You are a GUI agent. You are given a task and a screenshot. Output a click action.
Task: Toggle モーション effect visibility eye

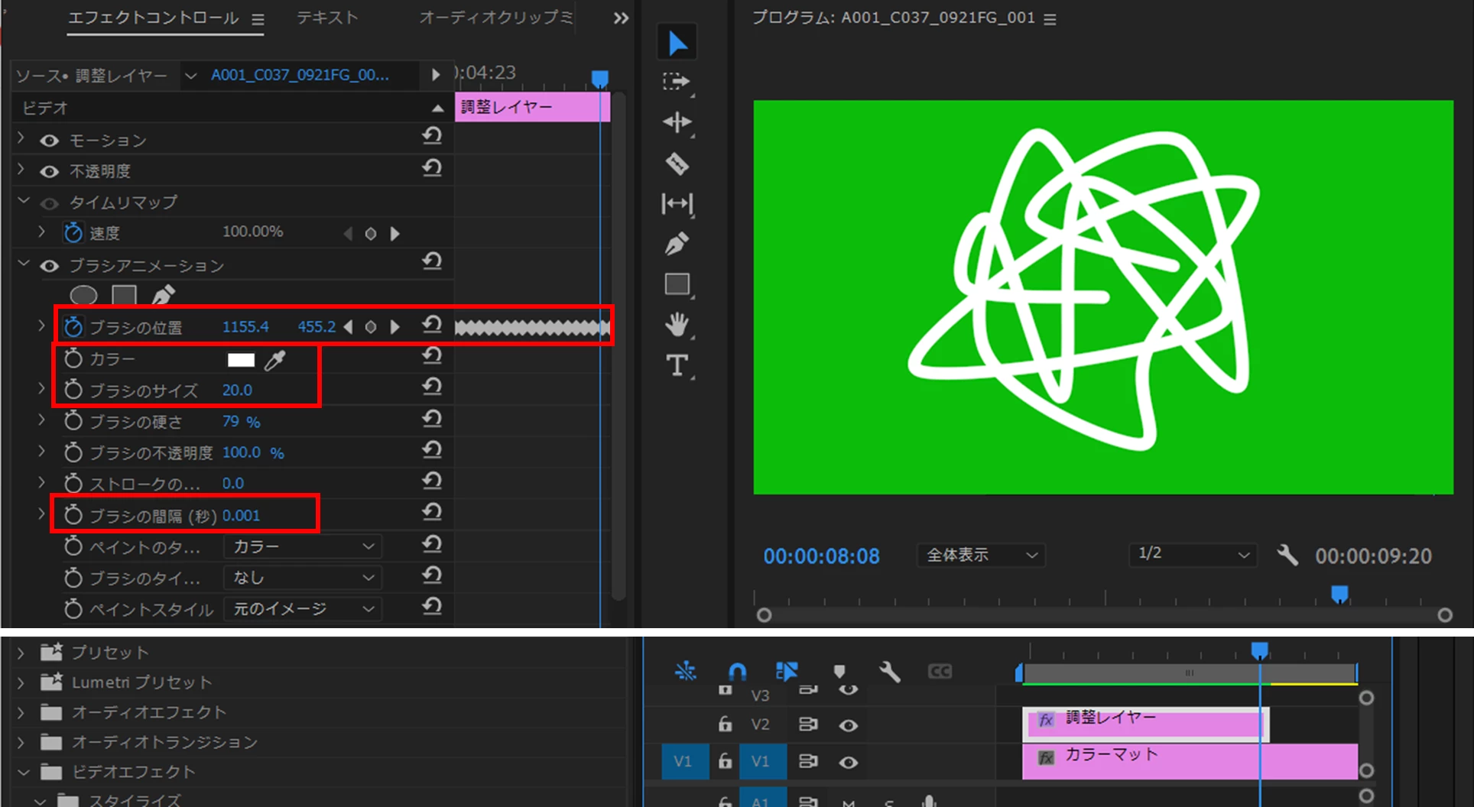coord(50,141)
